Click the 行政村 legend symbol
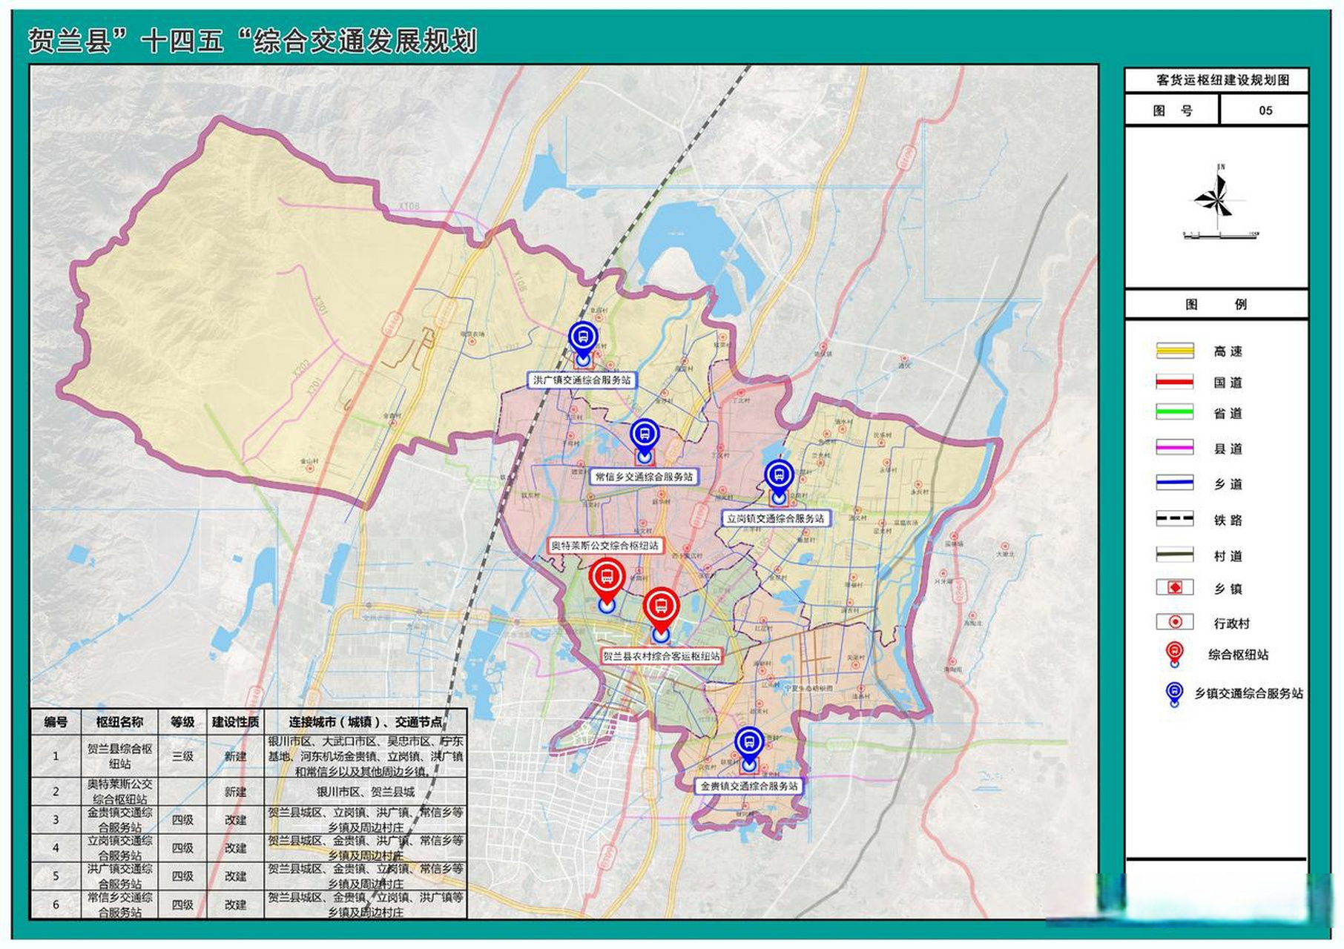Screen dimensions: 1344x949 click(1175, 622)
